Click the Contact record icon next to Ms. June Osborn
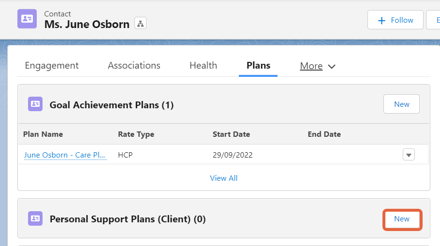Screen dimensions: 440x246 (x=27, y=19)
